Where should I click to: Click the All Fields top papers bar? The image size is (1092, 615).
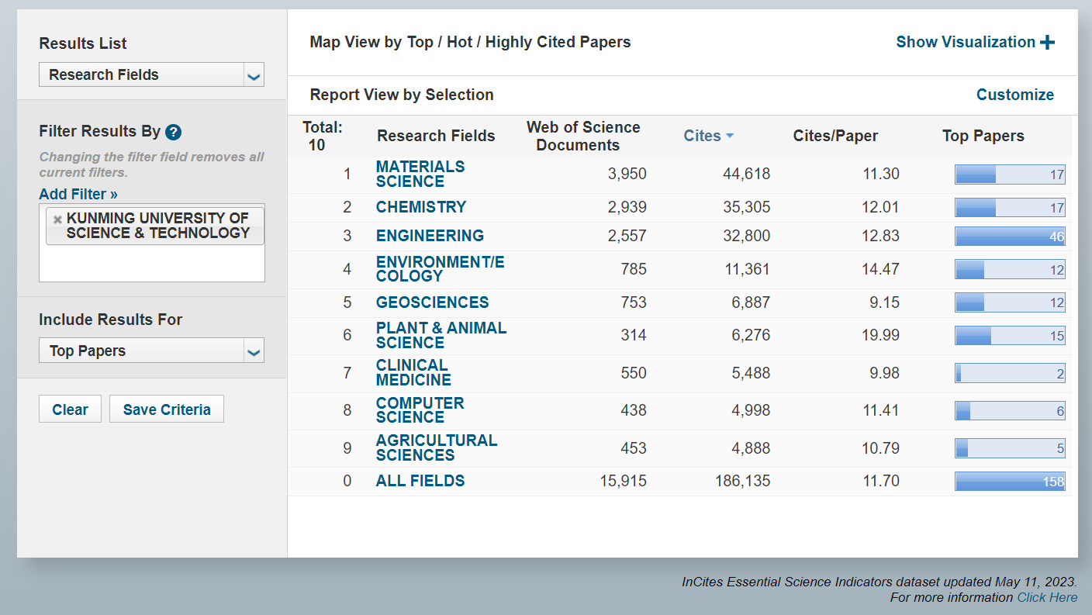click(1009, 482)
